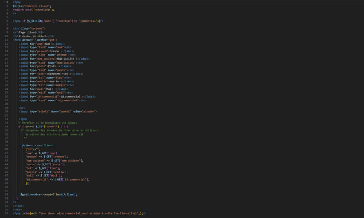This screenshot has width=364, height=218.
Task: Click the label for="poste" line
Action: tap(45, 66)
